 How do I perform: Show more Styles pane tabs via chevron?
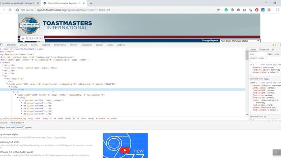tap(273, 50)
